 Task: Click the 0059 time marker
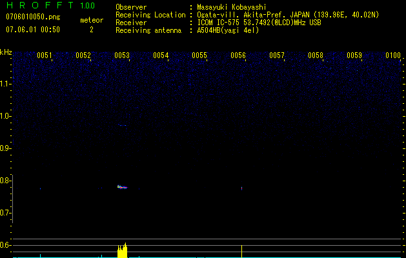[x=354, y=55]
